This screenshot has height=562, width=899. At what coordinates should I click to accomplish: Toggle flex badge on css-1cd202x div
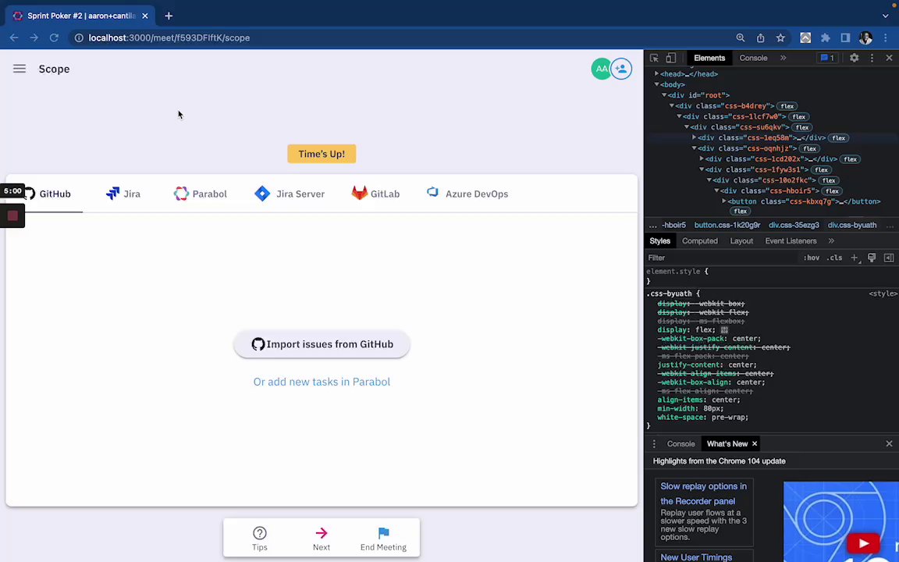851,159
